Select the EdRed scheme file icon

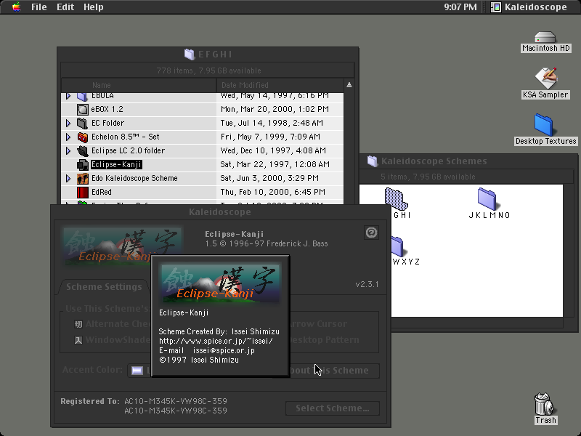point(82,192)
